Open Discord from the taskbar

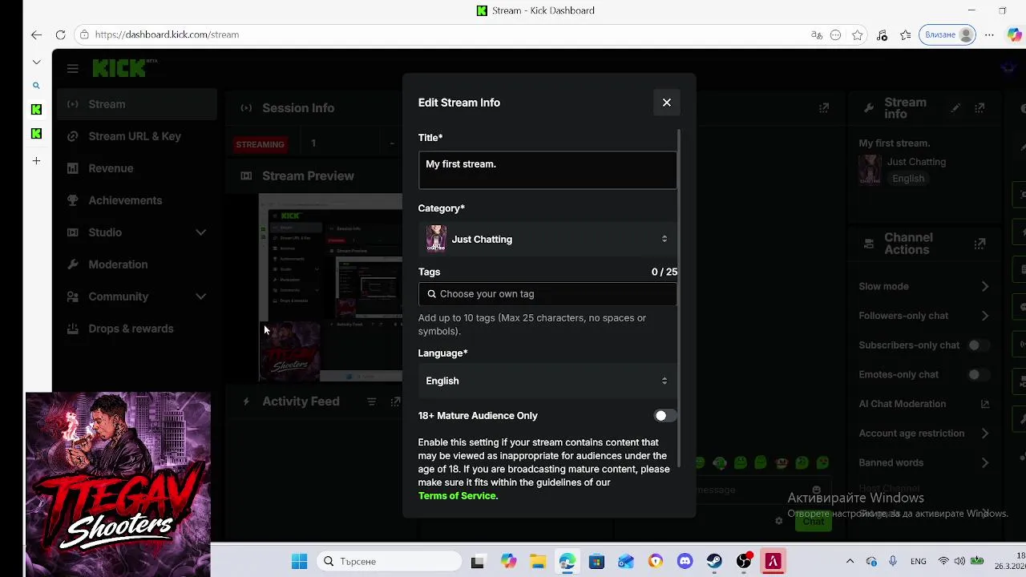685,561
